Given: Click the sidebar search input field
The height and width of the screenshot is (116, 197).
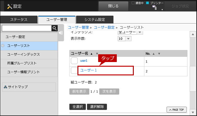Looking at the screenshot, I should [27, 28].
